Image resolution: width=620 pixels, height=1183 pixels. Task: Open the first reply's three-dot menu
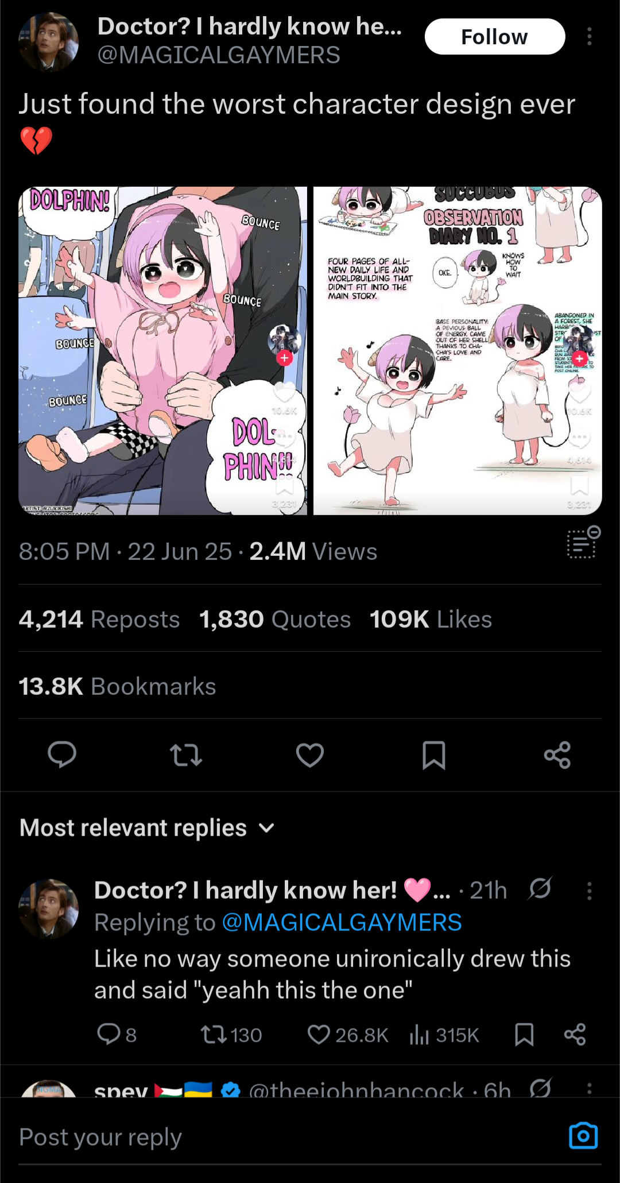coord(589,891)
